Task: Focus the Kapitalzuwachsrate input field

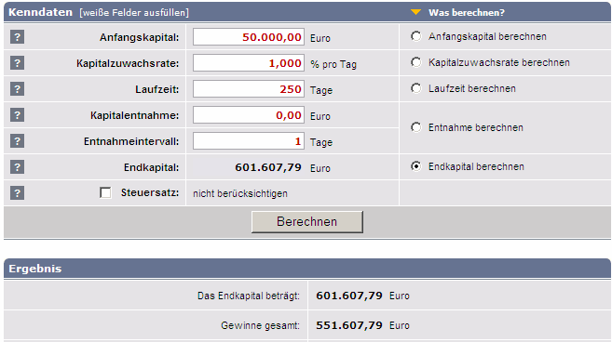Action: (x=249, y=63)
